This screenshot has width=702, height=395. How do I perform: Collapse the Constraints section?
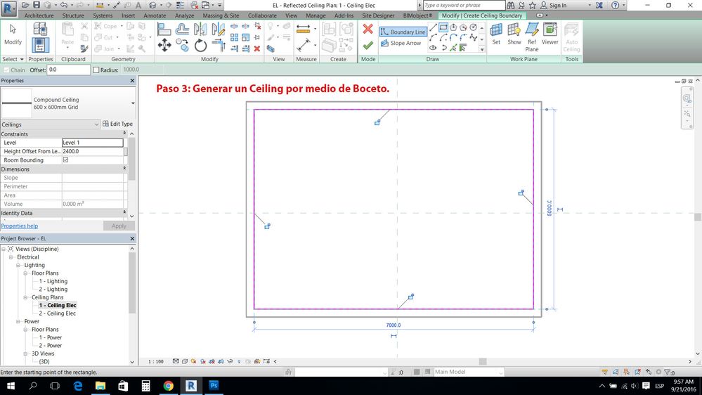[x=124, y=134]
